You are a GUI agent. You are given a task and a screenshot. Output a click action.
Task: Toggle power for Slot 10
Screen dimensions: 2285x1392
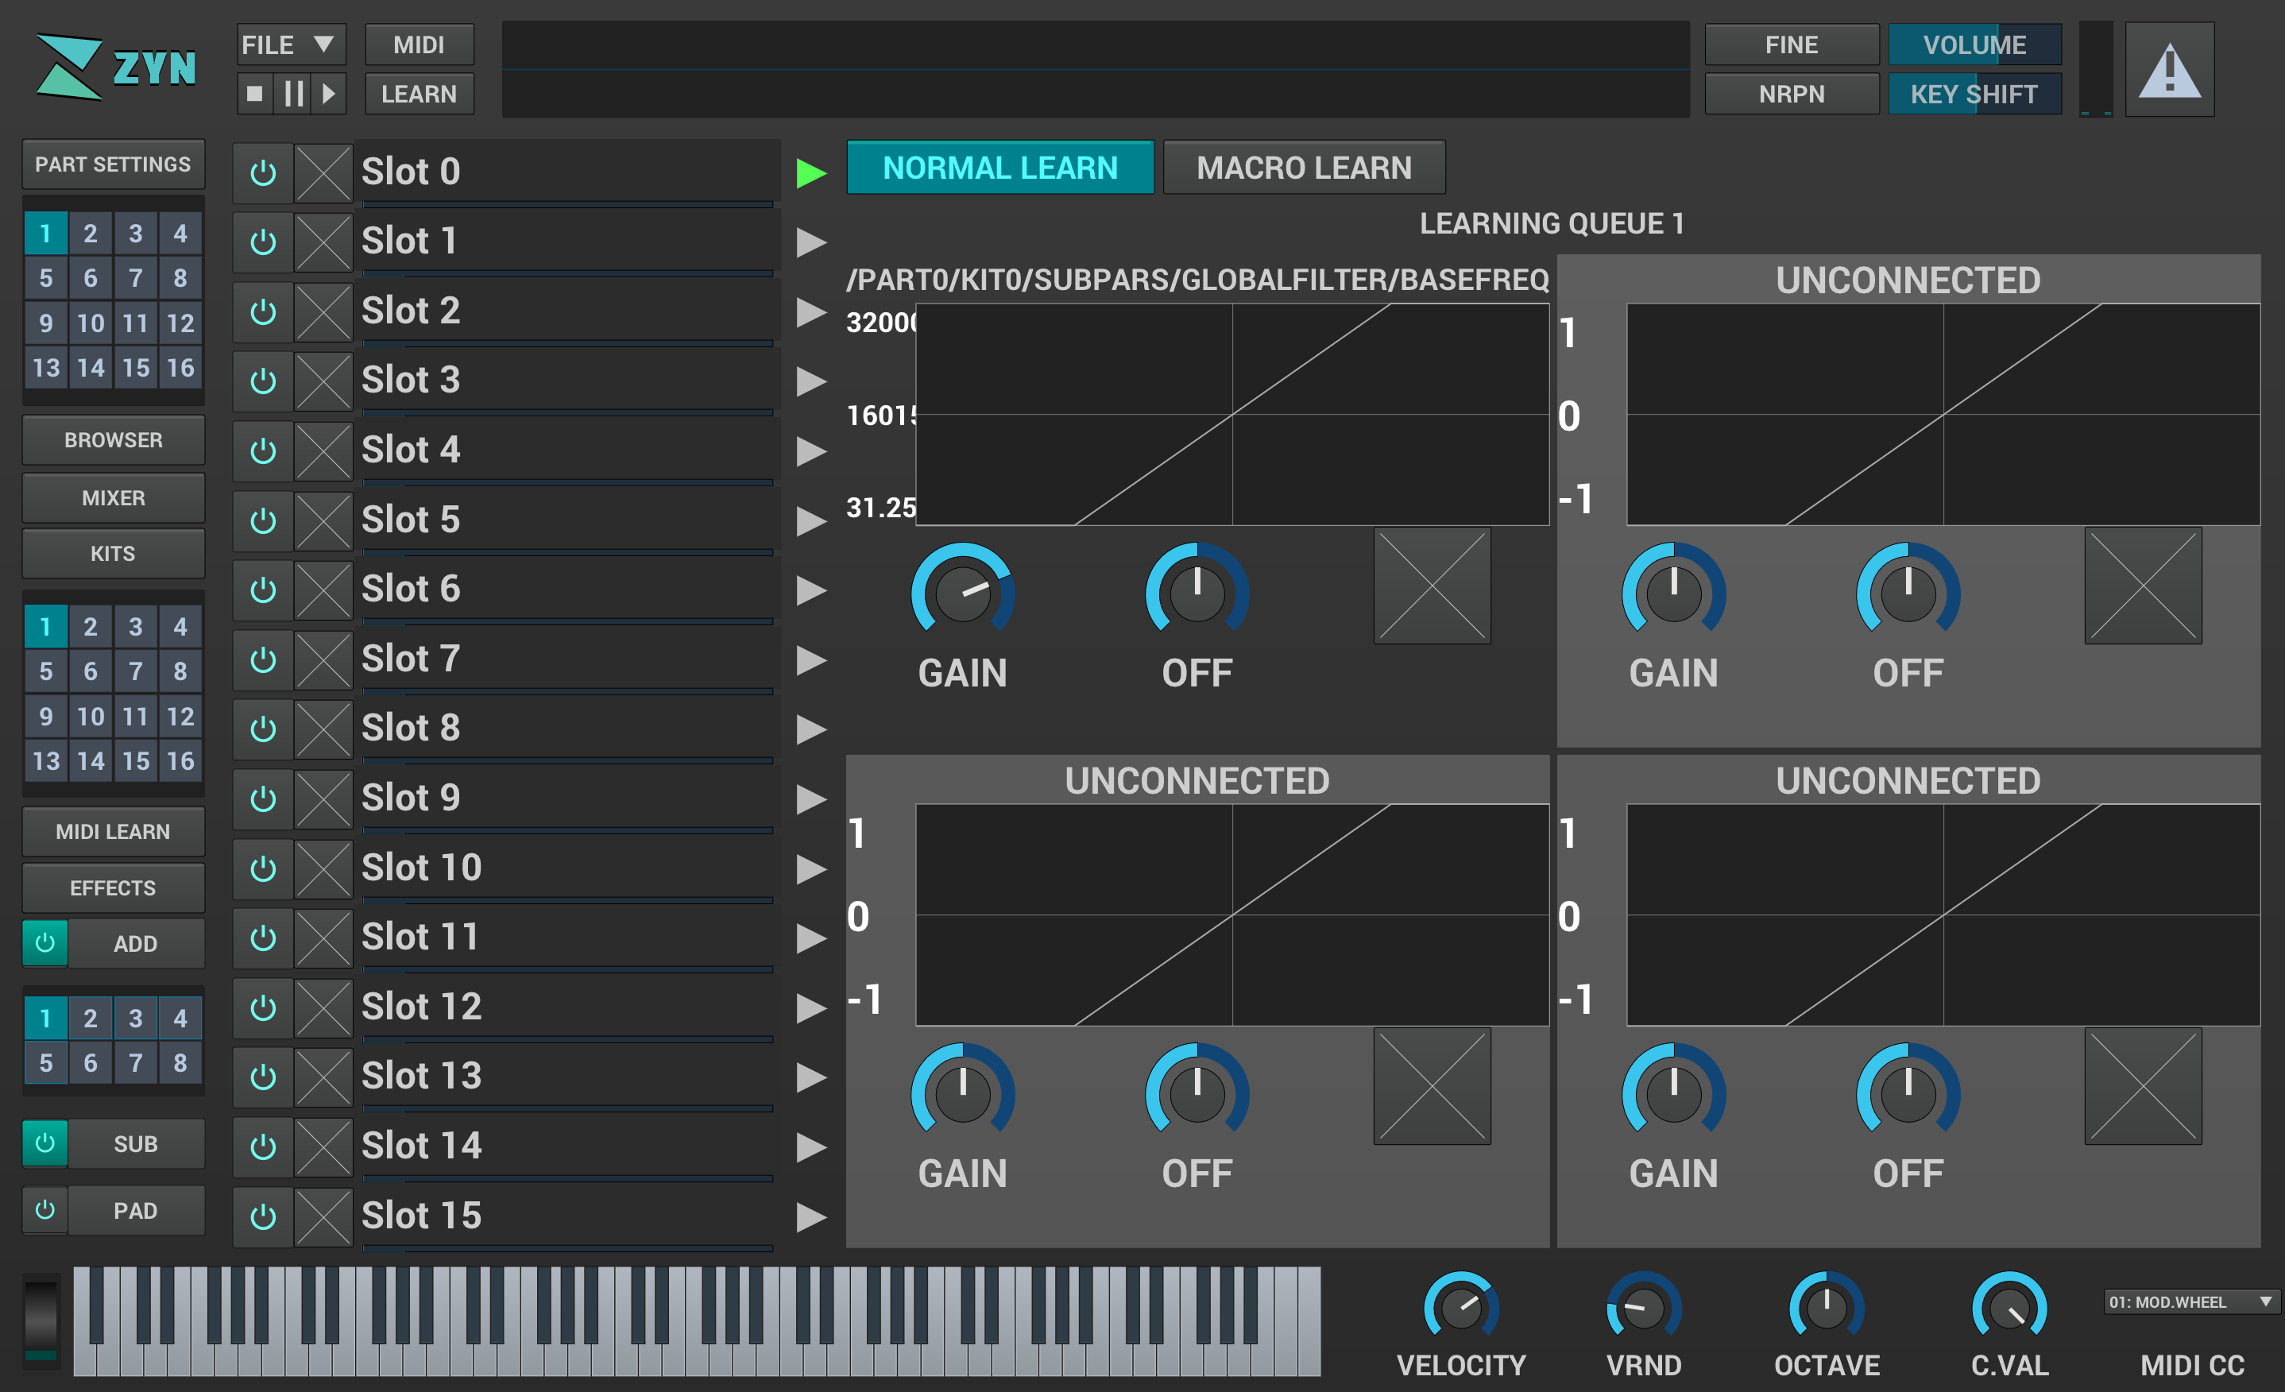pyautogui.click(x=263, y=868)
